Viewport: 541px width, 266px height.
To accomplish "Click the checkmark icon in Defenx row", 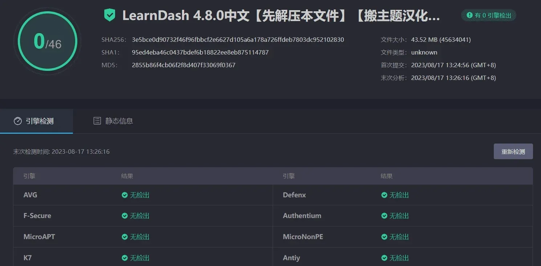I will click(x=384, y=195).
